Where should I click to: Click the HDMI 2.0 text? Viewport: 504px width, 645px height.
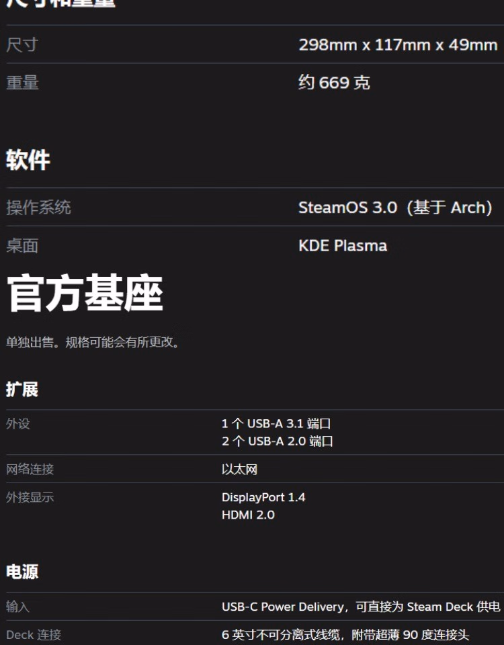point(248,515)
